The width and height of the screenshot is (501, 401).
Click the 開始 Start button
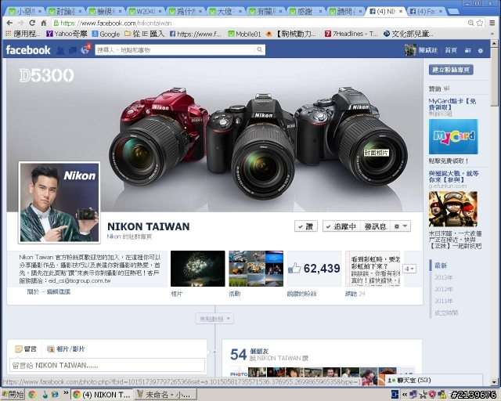tap(13, 394)
